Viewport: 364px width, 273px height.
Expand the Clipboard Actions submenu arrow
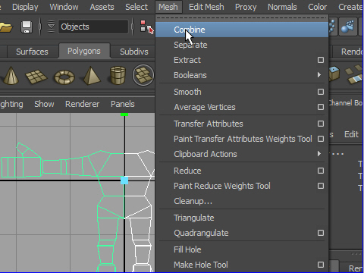[x=319, y=154]
